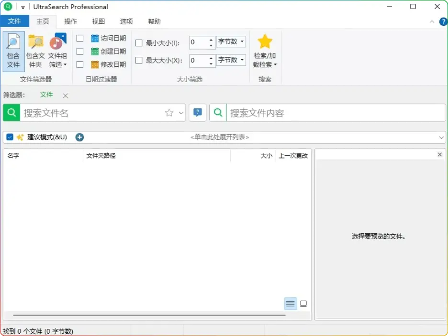Open the 检索/加载检索 dropdown arrow

pos(275,65)
